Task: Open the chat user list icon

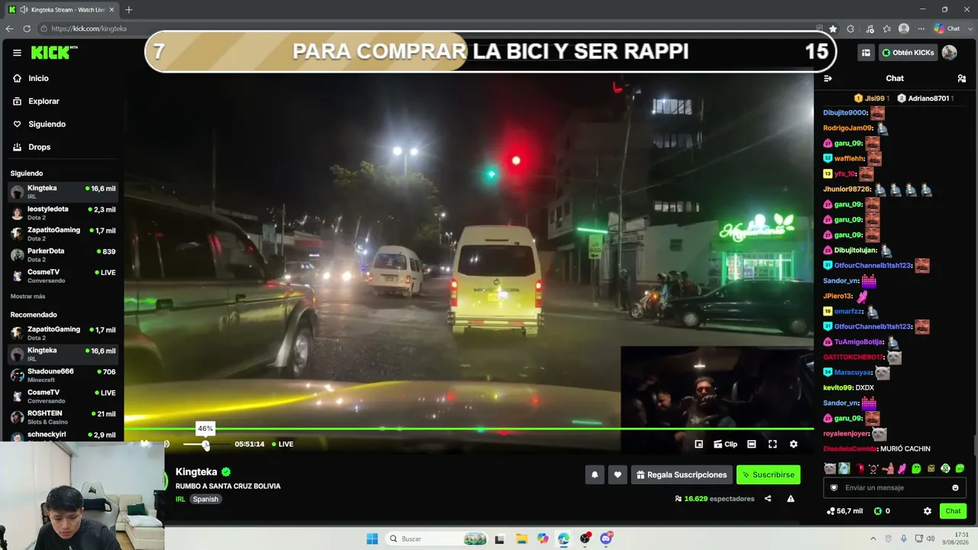Action: [961, 78]
